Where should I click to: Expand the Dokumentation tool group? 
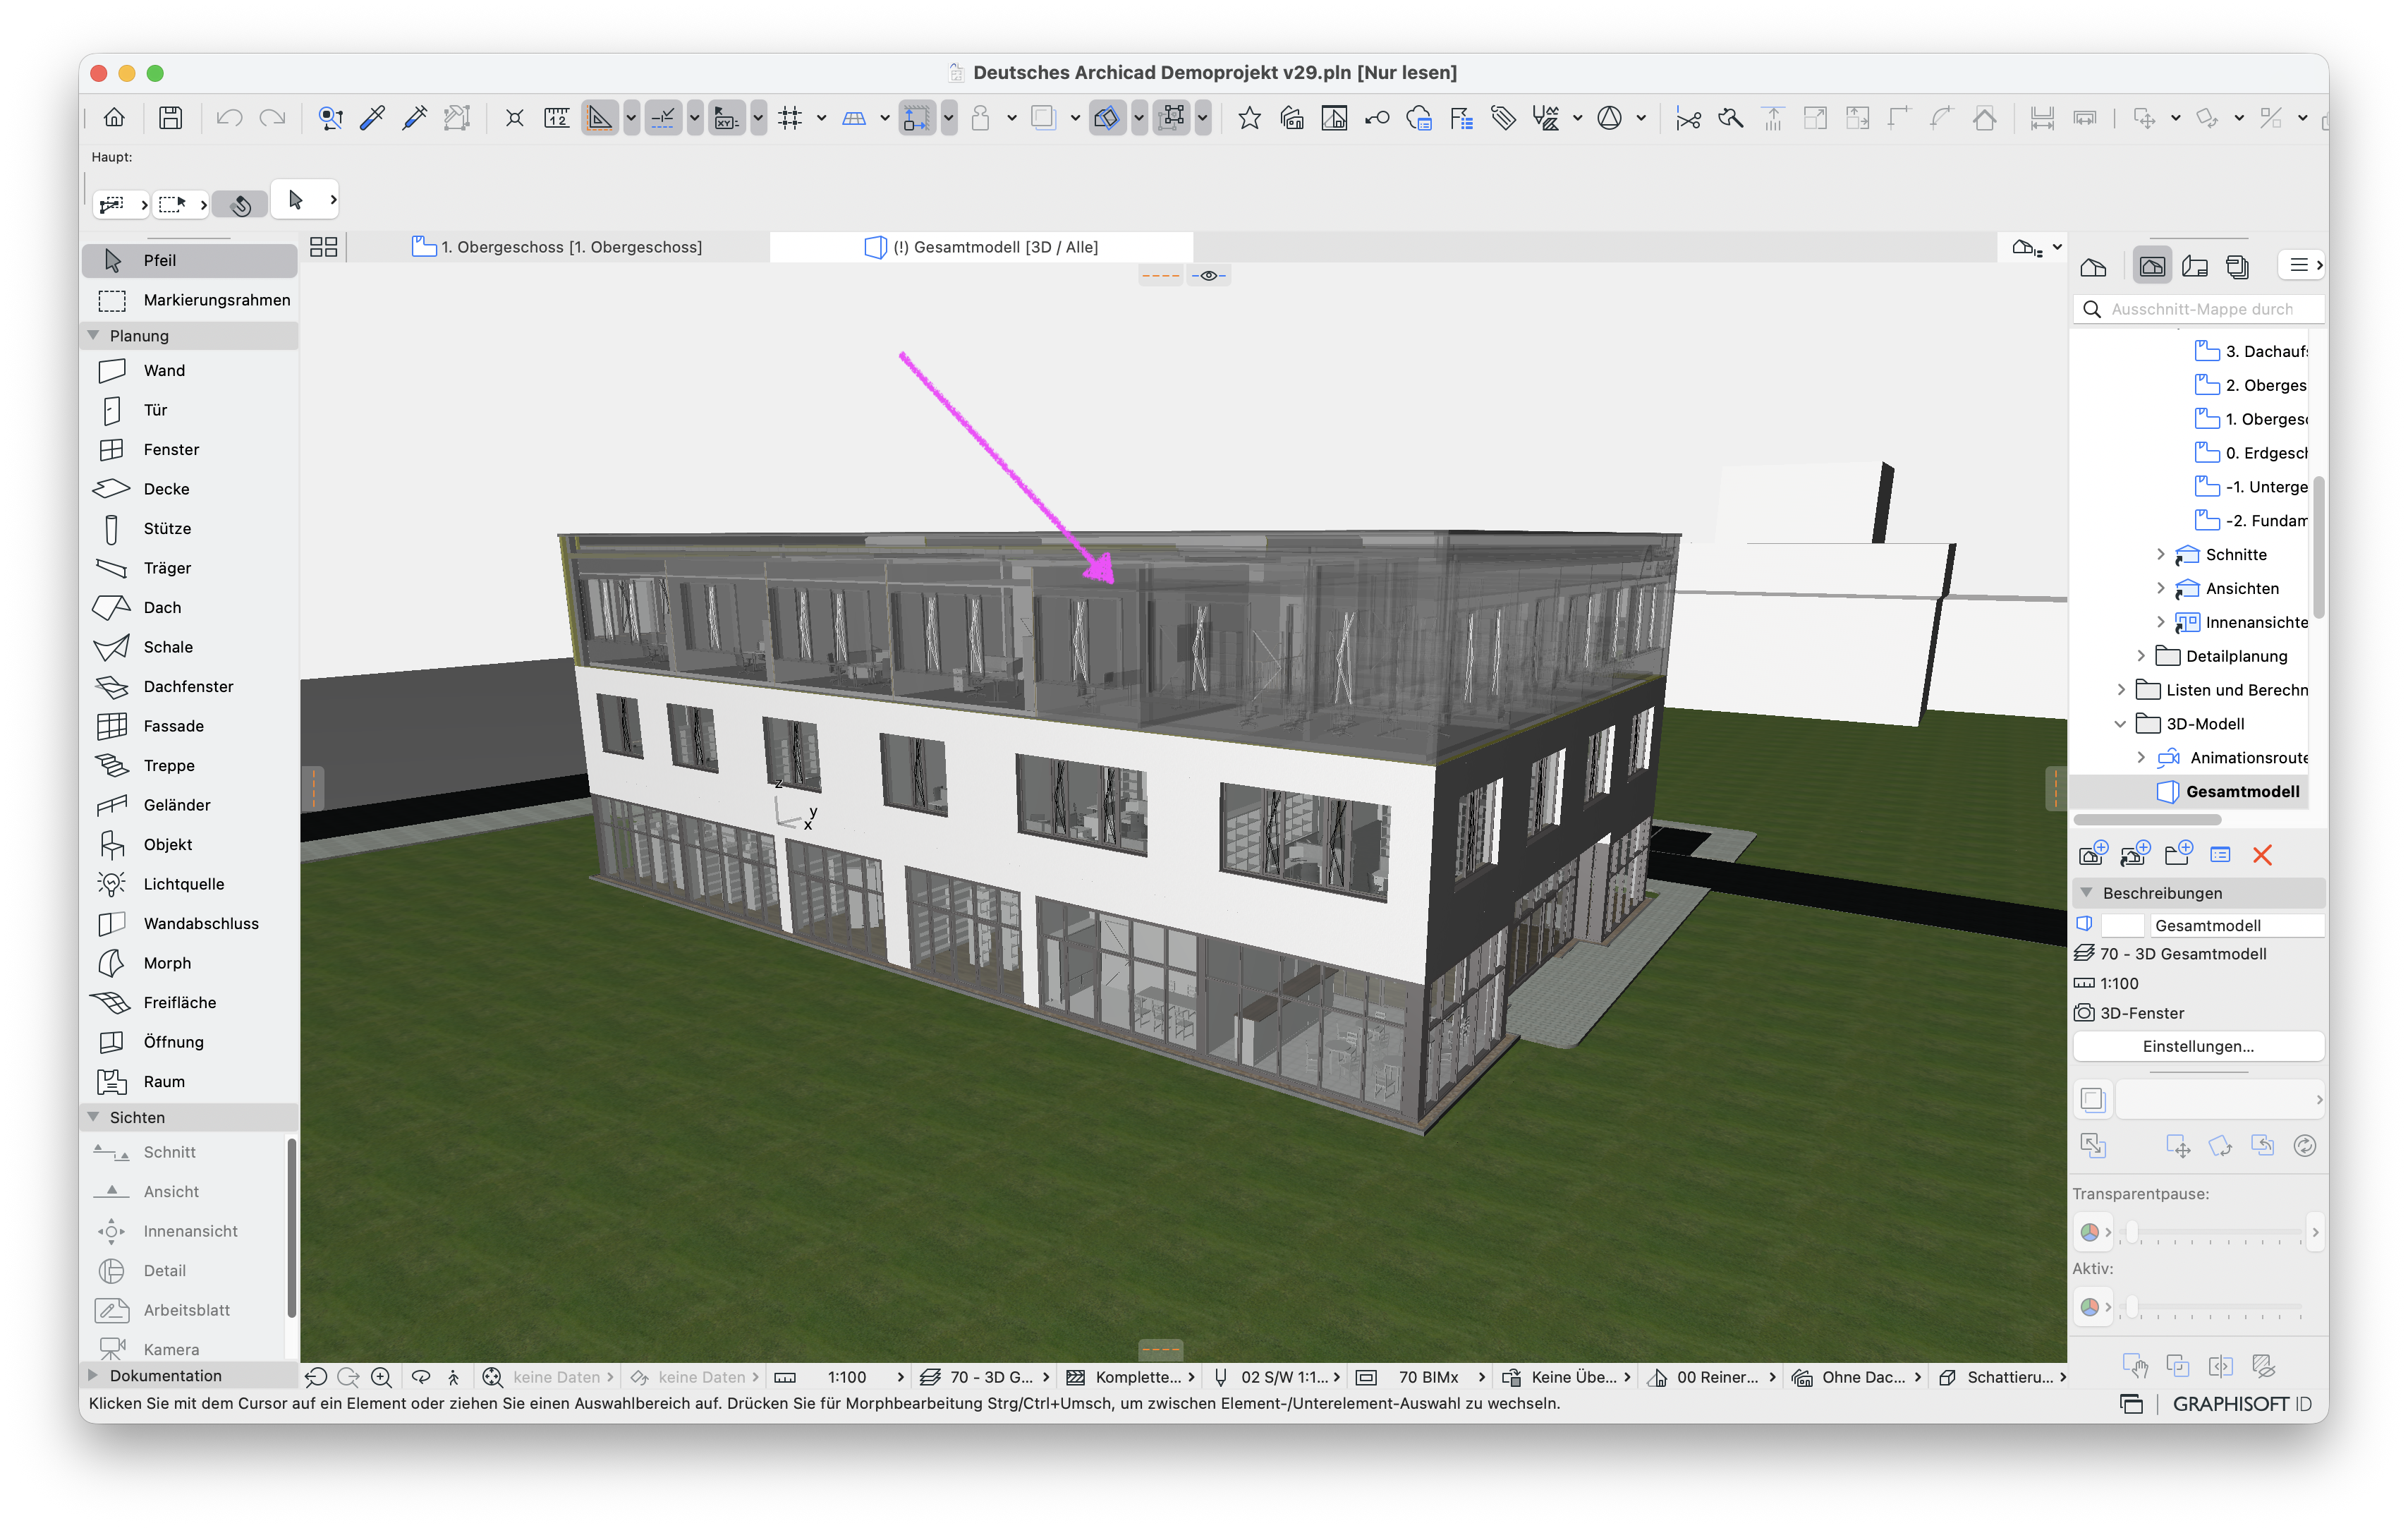(x=93, y=1375)
